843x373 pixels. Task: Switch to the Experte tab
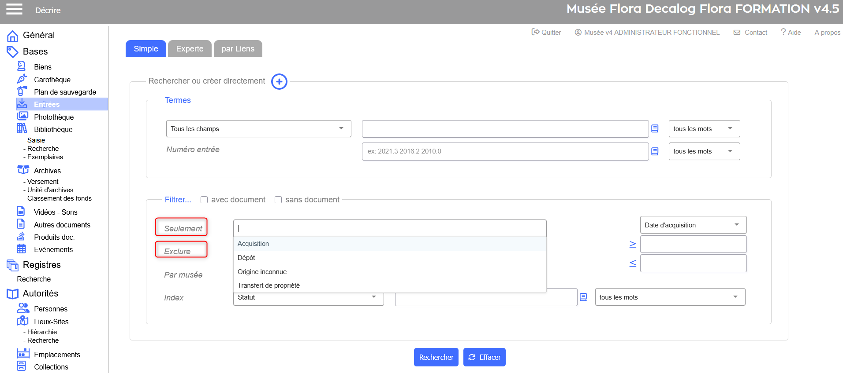(190, 49)
